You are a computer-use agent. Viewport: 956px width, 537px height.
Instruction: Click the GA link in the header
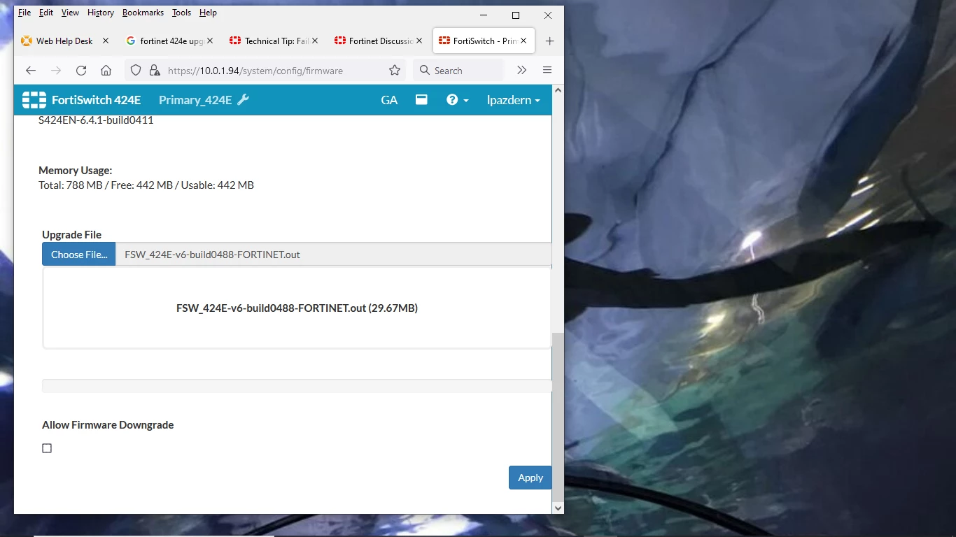tap(389, 100)
